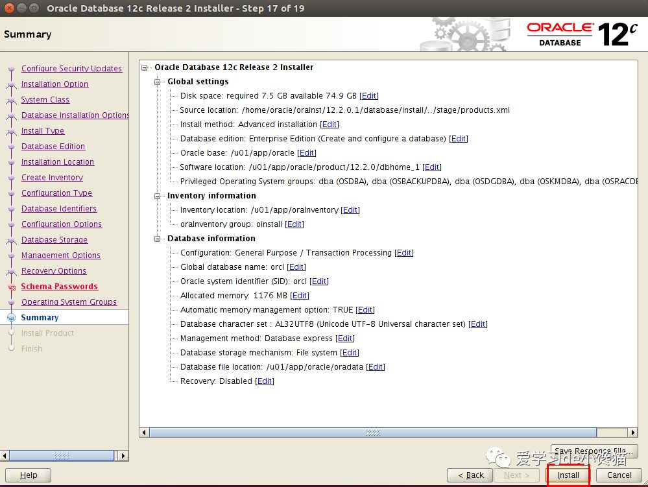The height and width of the screenshot is (487, 648).
Task: Go to Installation Location step
Action: point(58,162)
